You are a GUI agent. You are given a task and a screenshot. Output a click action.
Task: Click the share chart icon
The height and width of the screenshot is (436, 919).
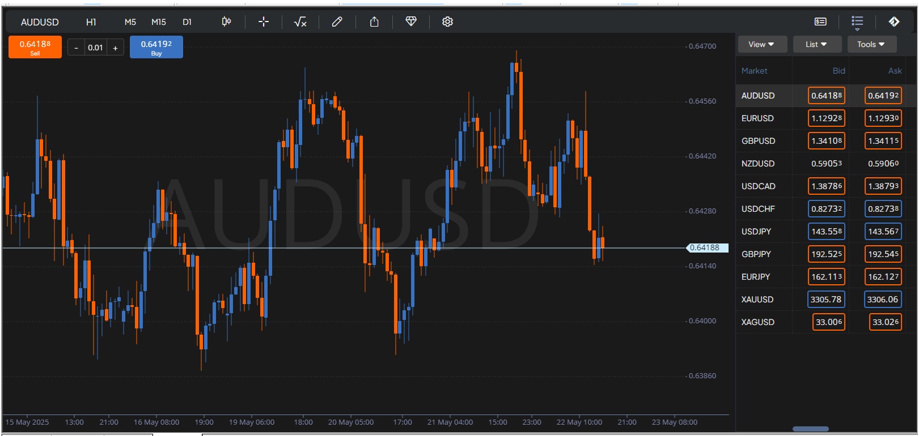point(374,22)
